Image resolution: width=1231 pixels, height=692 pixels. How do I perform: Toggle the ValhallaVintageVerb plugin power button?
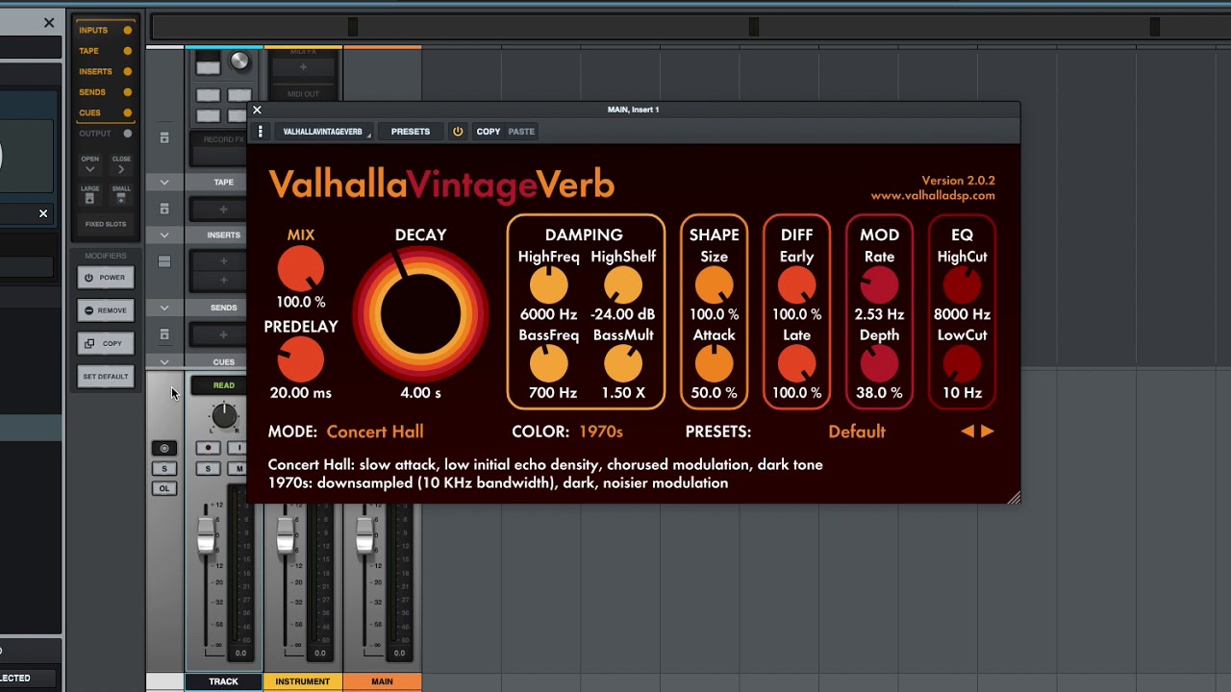458,132
